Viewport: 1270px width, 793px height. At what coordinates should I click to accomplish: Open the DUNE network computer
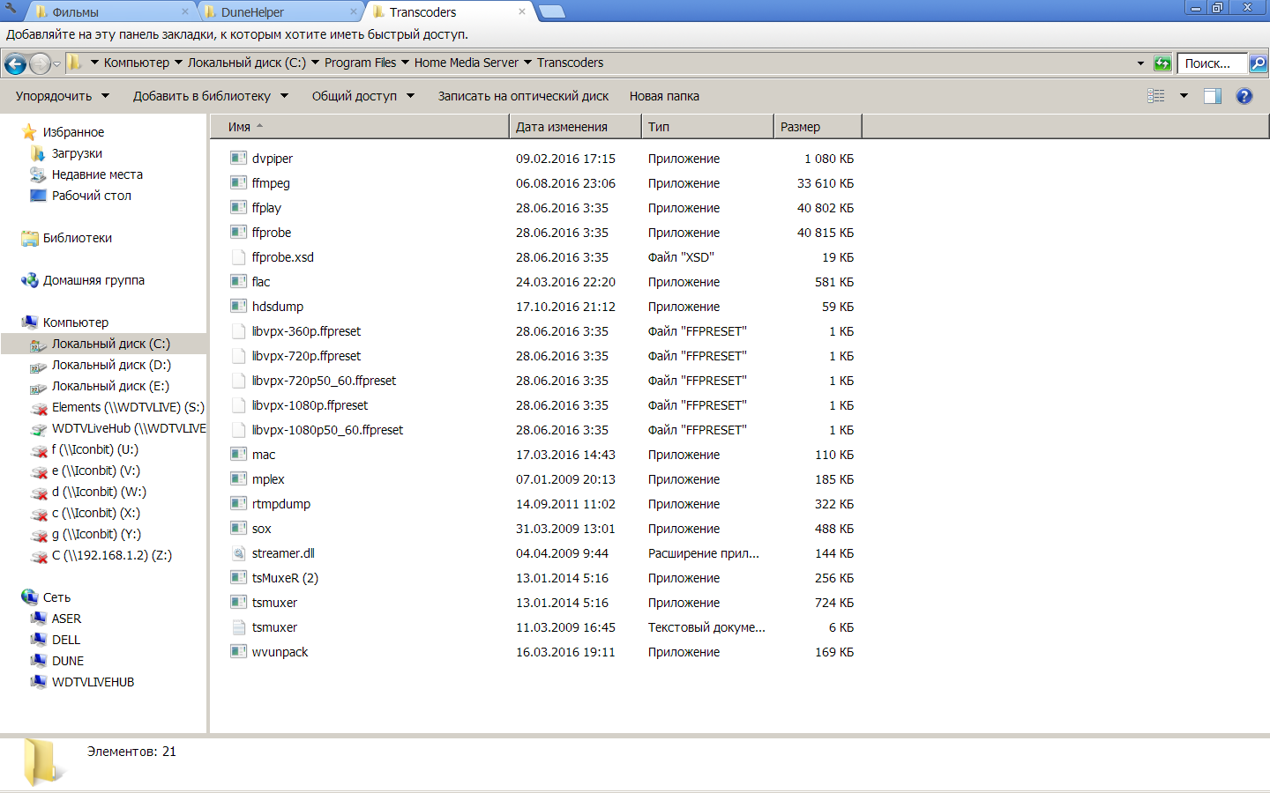click(68, 661)
